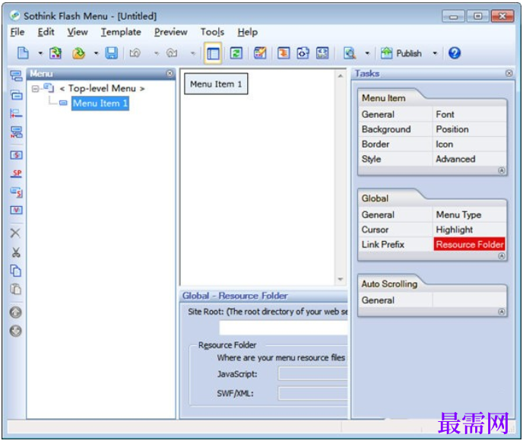523x447 pixels.
Task: Click the Insert item red-arrow sidebar icon
Action: pos(16,114)
